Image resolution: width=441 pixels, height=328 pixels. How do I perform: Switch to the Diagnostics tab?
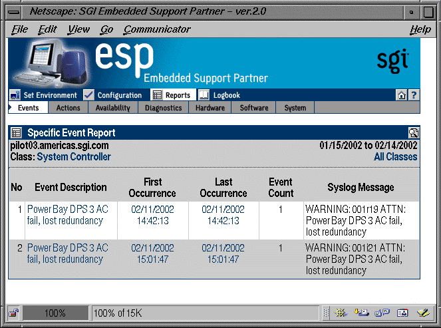point(164,108)
